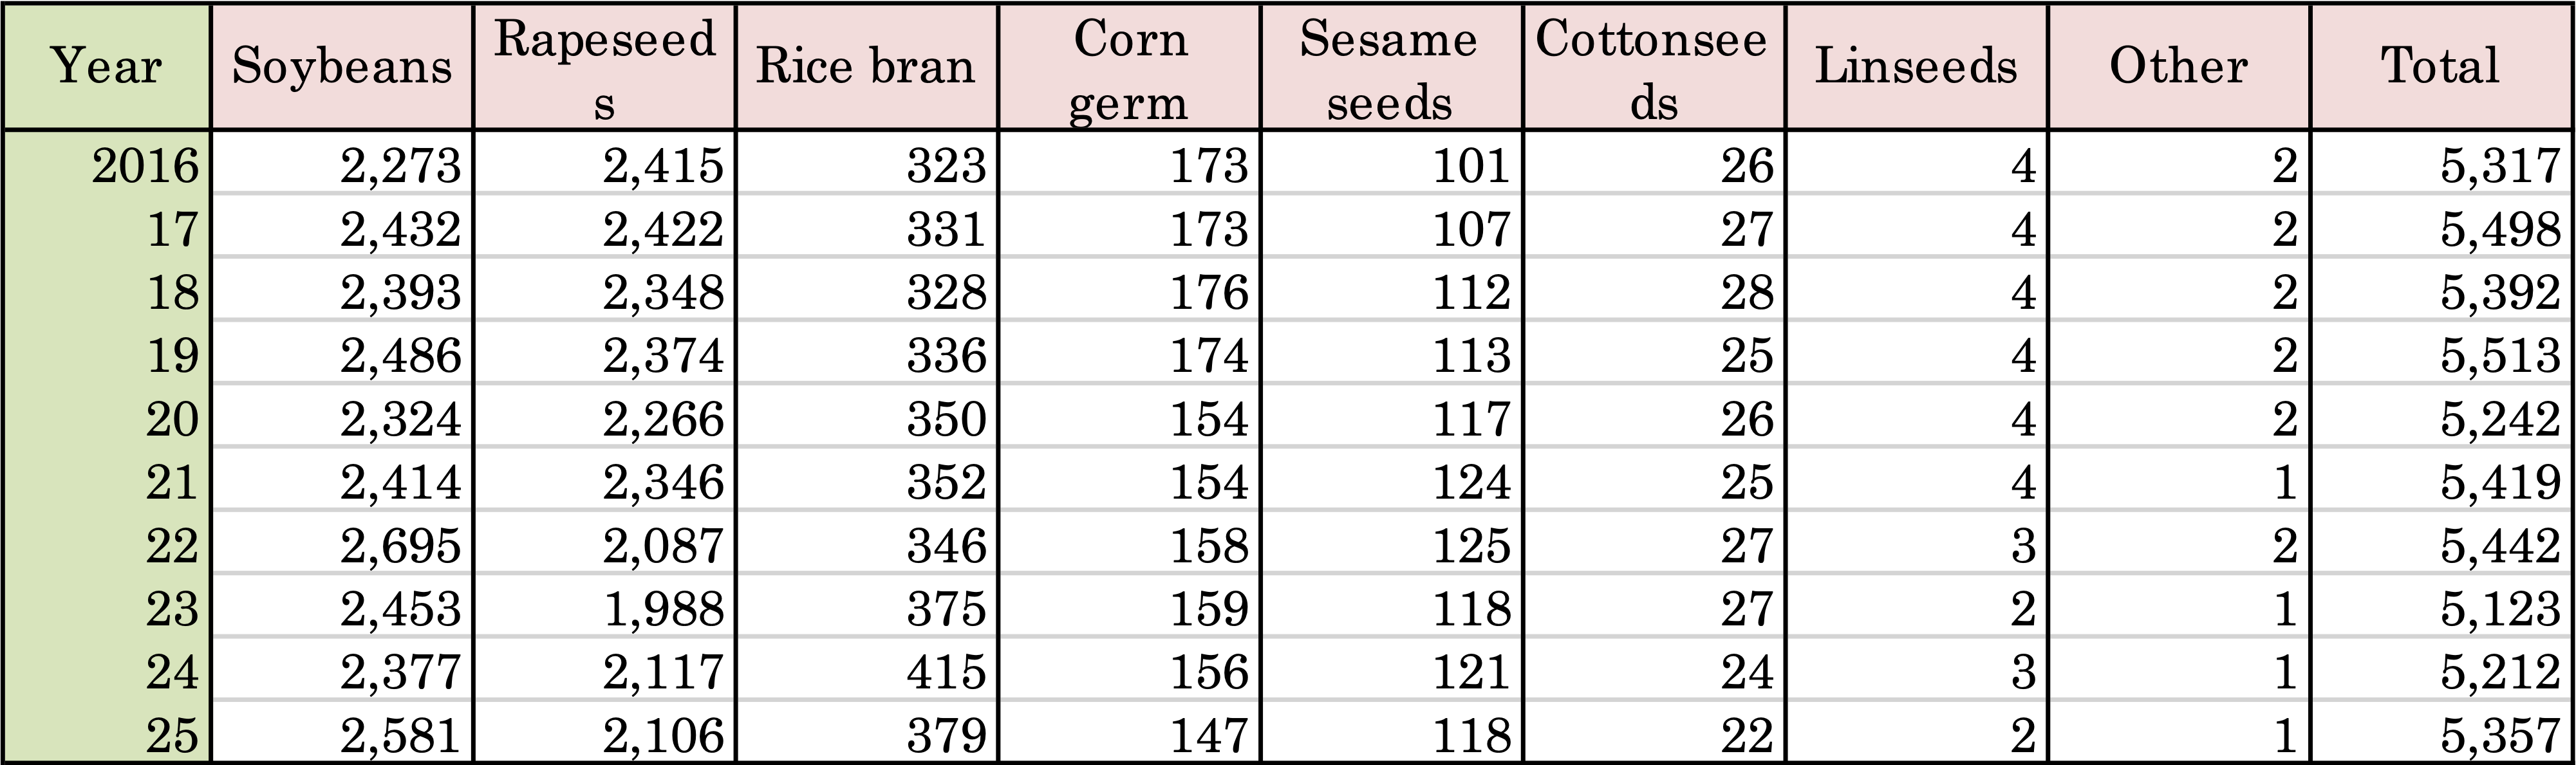2576x765 pixels.
Task: Click rice bran value 415 in row 24
Action: pyautogui.click(x=946, y=672)
